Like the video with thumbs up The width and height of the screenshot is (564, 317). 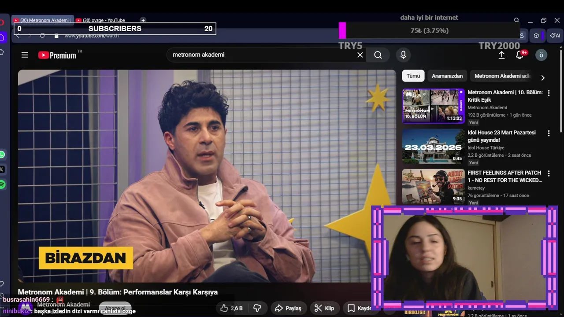[x=232, y=308]
